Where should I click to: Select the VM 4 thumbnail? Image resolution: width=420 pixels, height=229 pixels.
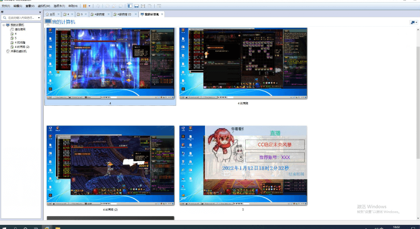[110, 63]
